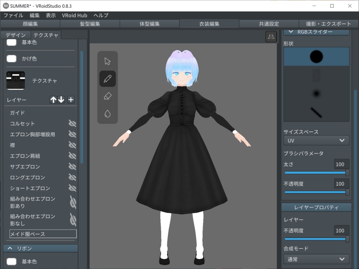The width and height of the screenshot is (359, 269).
Task: Select the arrow selection tool
Action: click(x=107, y=61)
